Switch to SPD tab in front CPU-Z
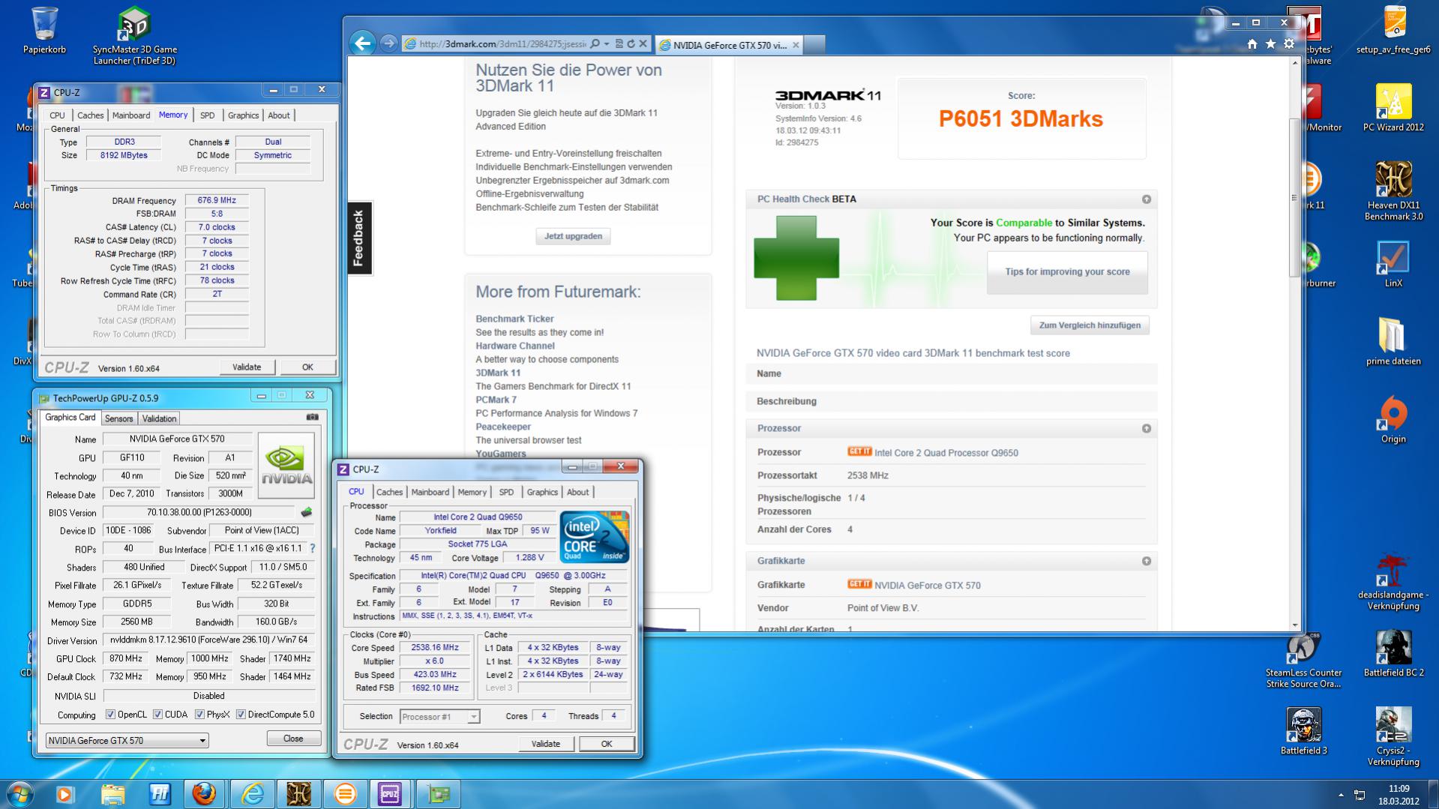Viewport: 1439px width, 809px height. (506, 492)
